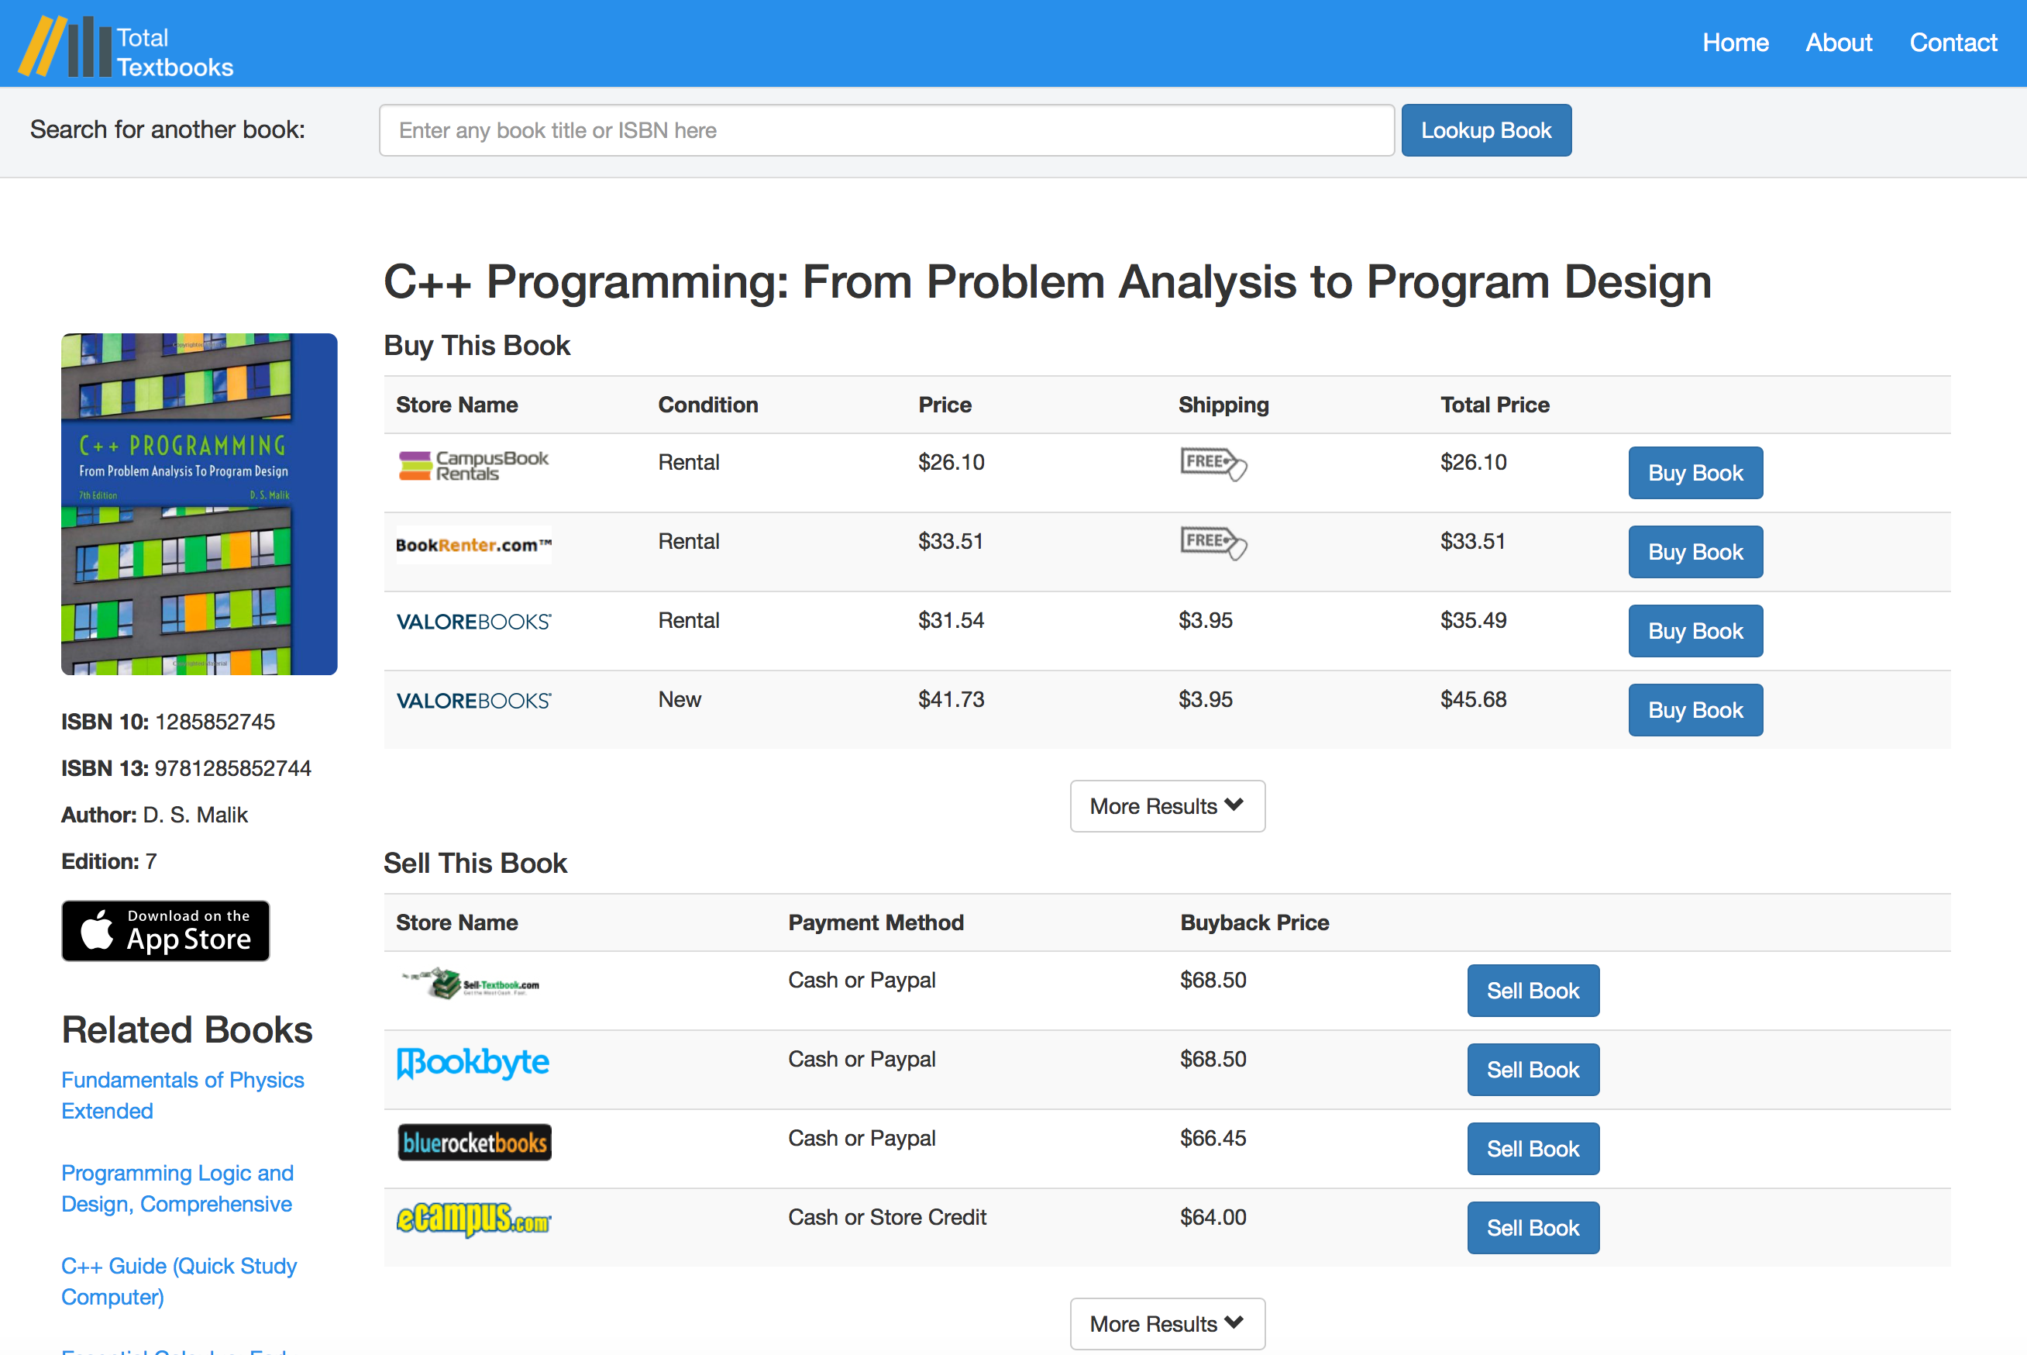Expand More Results under Buy This Book
The height and width of the screenshot is (1355, 2027).
[1167, 806]
